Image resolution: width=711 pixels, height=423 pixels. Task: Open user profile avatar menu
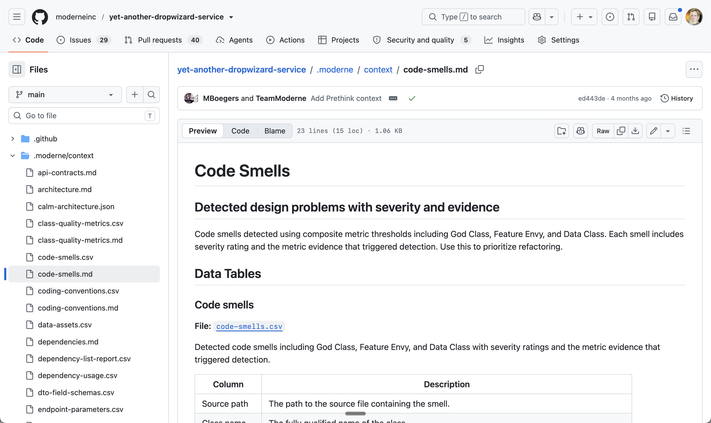click(x=694, y=17)
